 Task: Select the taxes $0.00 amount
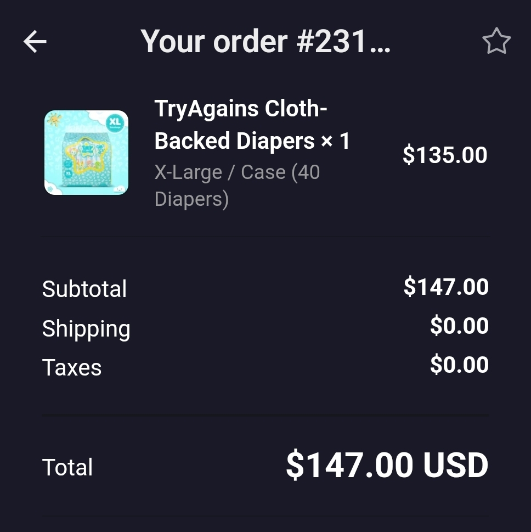[x=460, y=365]
